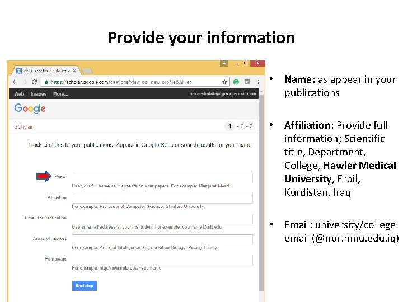Screen dimensions: 403x302
Task: Click the secure padlock icon in URL
Action: coord(46,82)
